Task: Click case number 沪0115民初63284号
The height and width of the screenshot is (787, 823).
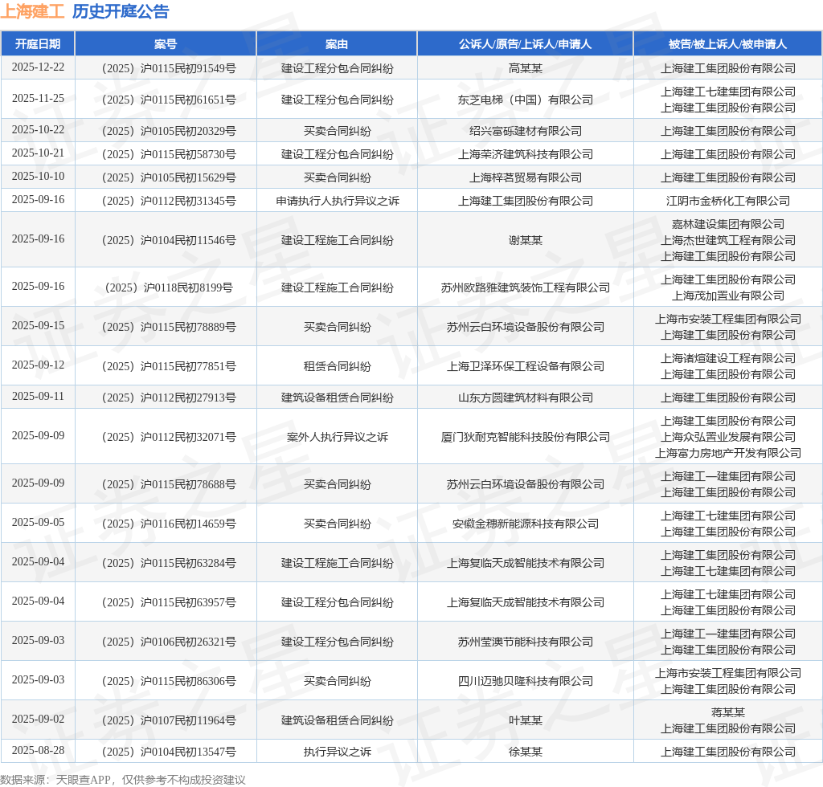Action: click(169, 563)
